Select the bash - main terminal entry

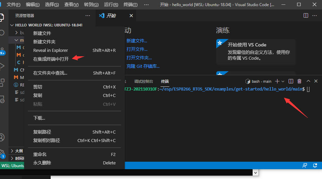tap(258, 81)
